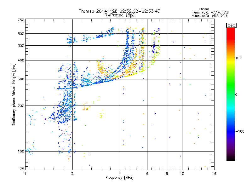
Task: Click the plot title 'Tromsø 20141128 02:32:00-02:33:43'
Action: pos(120,11)
